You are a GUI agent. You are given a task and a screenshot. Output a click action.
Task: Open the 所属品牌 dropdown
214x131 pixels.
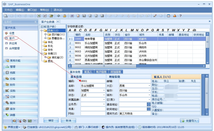[104, 100]
